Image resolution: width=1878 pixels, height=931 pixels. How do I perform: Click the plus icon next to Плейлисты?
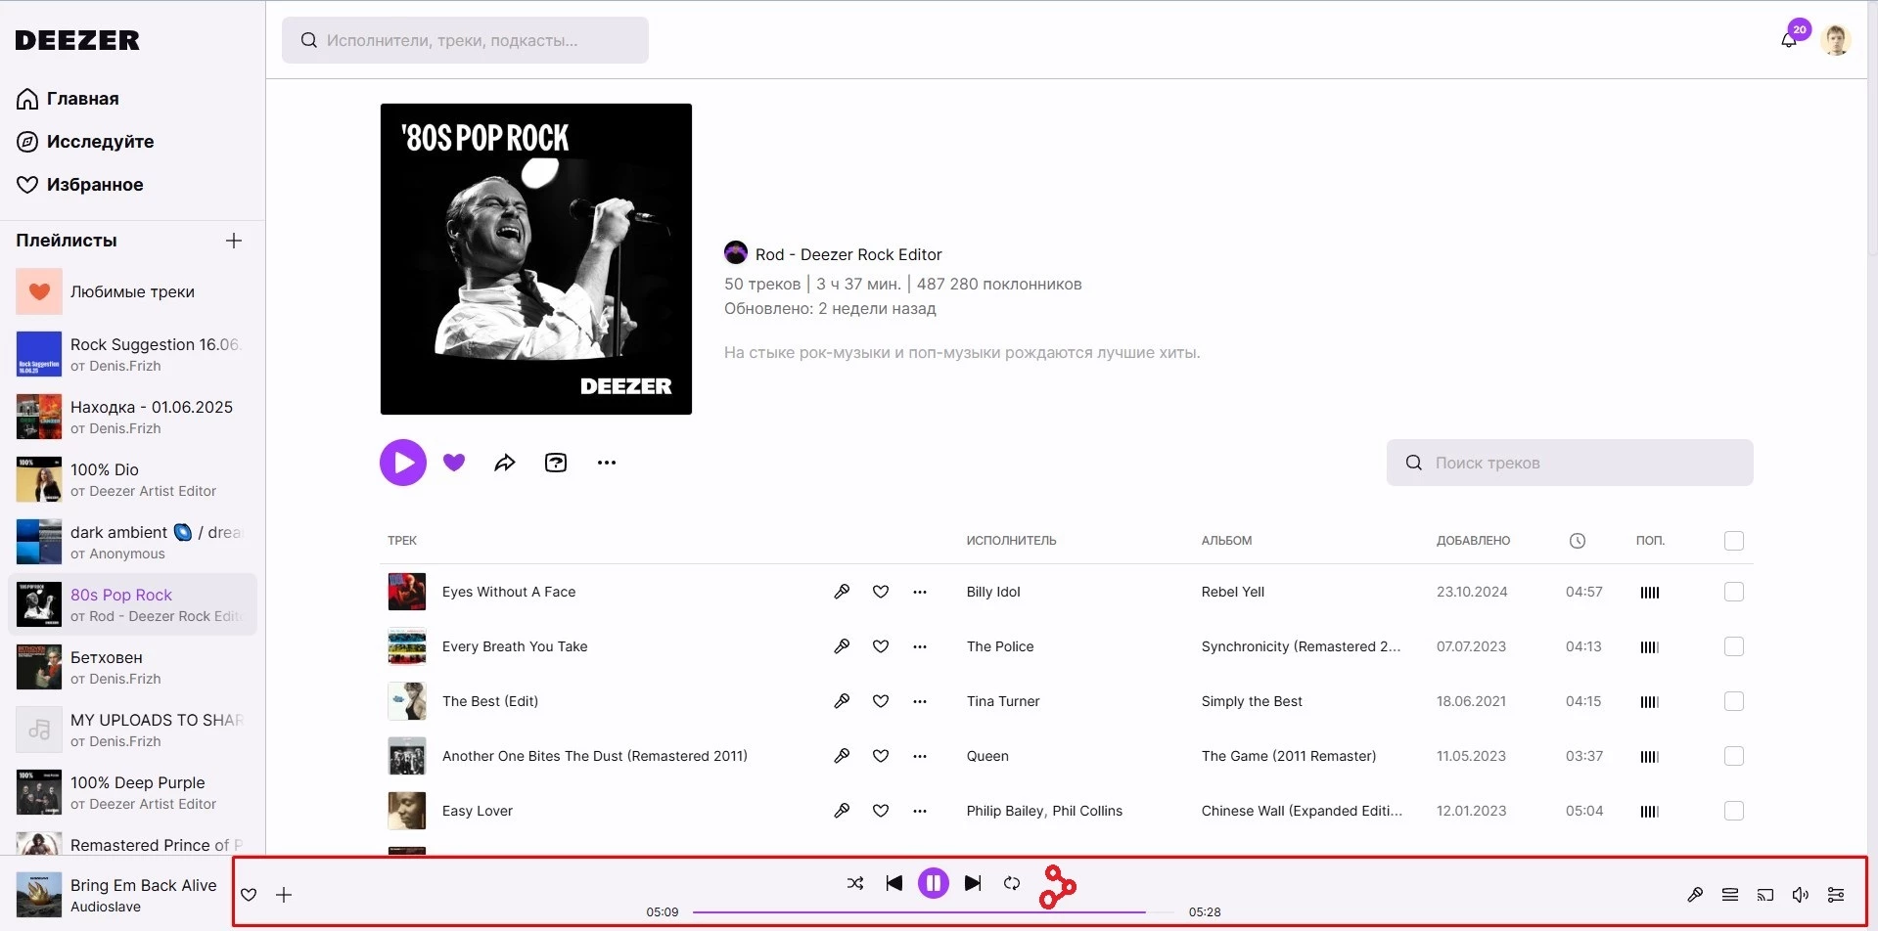(234, 241)
